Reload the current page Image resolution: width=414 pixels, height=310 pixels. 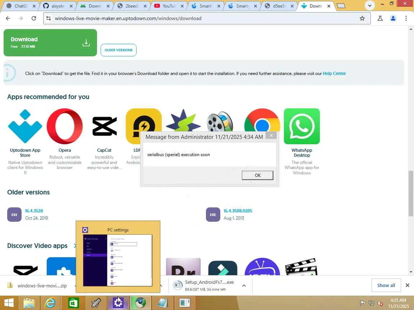point(33,18)
